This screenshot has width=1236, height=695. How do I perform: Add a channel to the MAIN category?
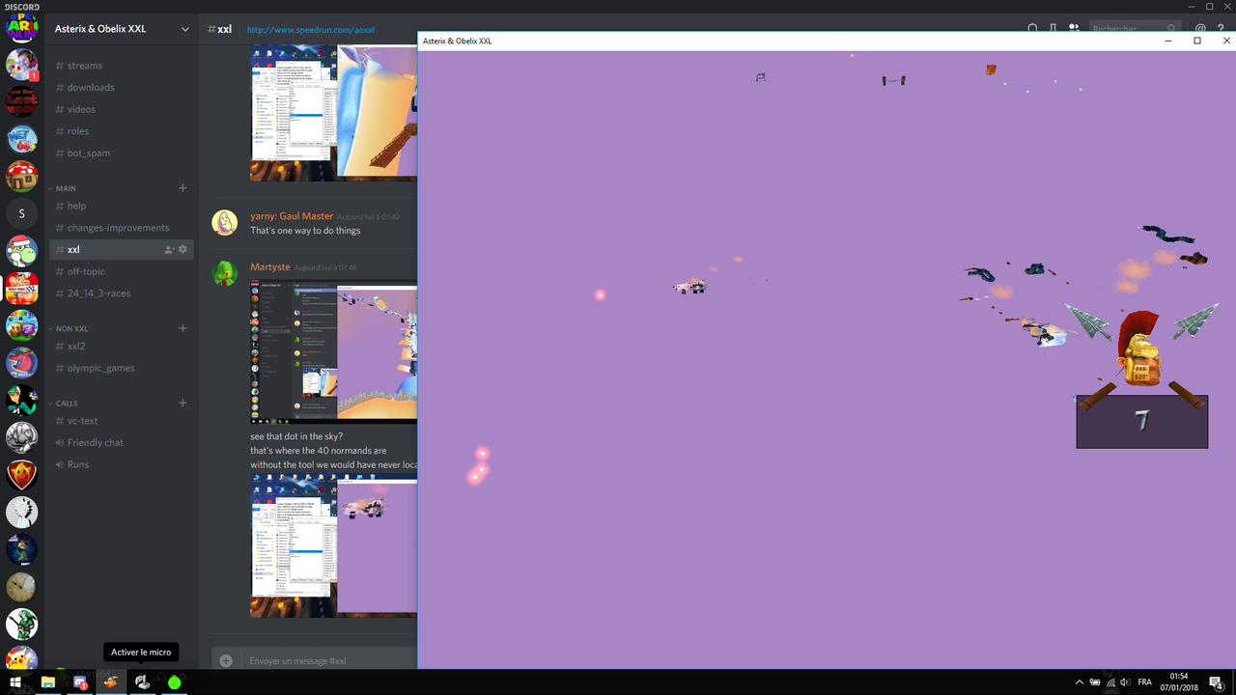pos(183,188)
